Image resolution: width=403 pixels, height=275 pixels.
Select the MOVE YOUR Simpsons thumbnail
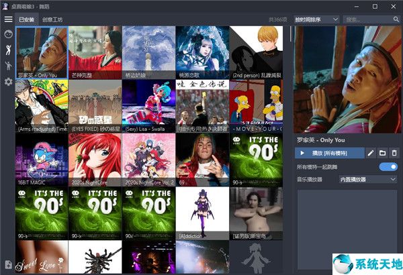pos(256,106)
